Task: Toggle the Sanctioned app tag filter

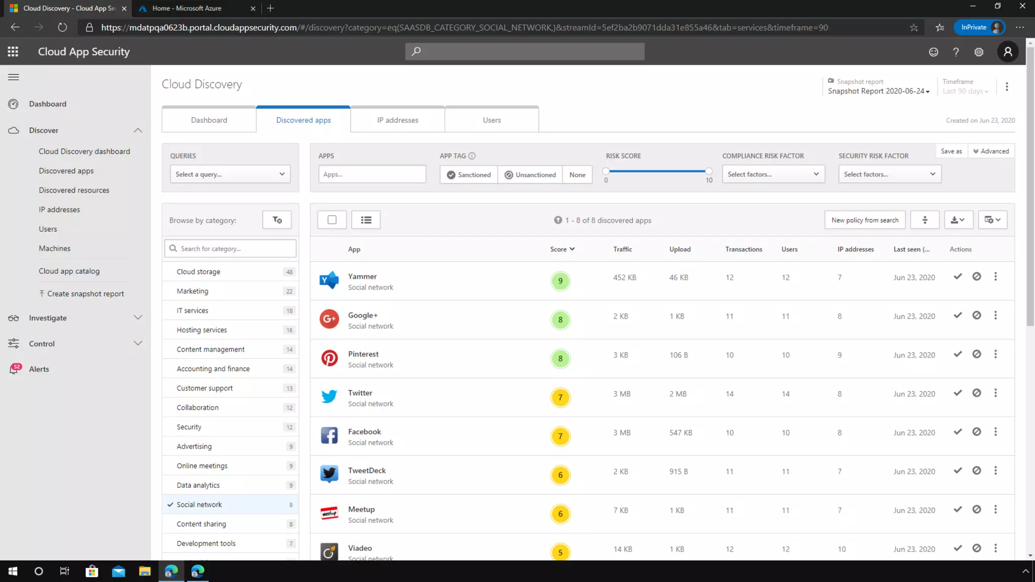Action: click(x=468, y=175)
